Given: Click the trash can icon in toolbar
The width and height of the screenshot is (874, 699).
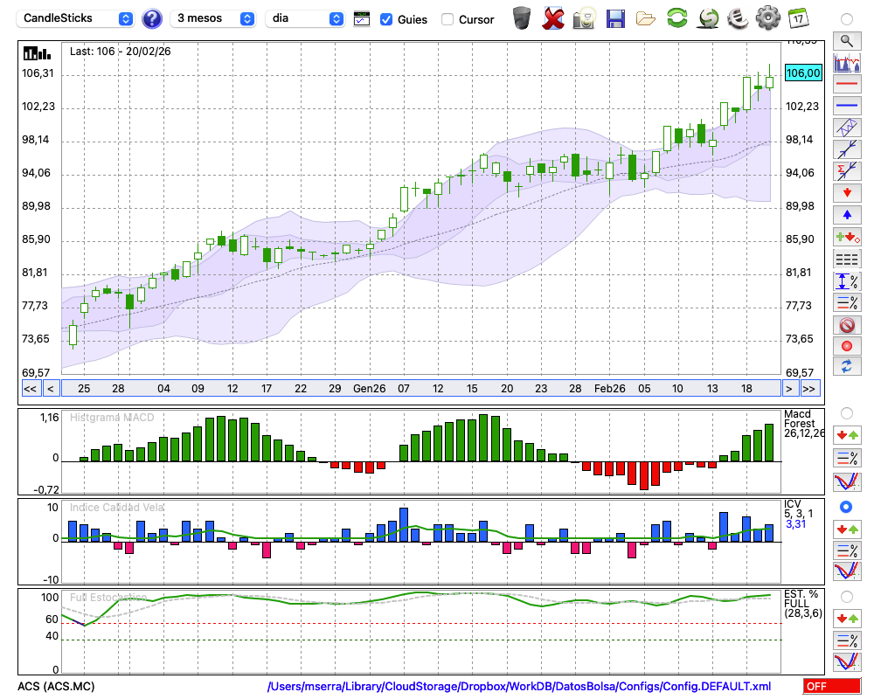Looking at the screenshot, I should (x=522, y=17).
